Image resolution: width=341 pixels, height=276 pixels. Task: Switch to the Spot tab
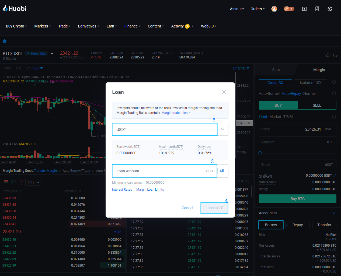click(x=276, y=70)
